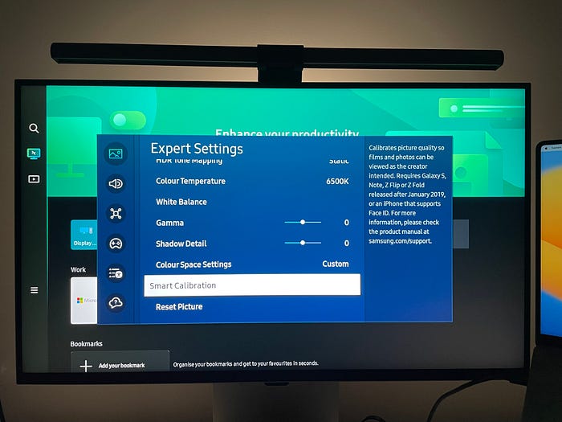The height and width of the screenshot is (422, 562).
Task: Select the partially hidden HDR Tone Mapping row
Action: 252,161
